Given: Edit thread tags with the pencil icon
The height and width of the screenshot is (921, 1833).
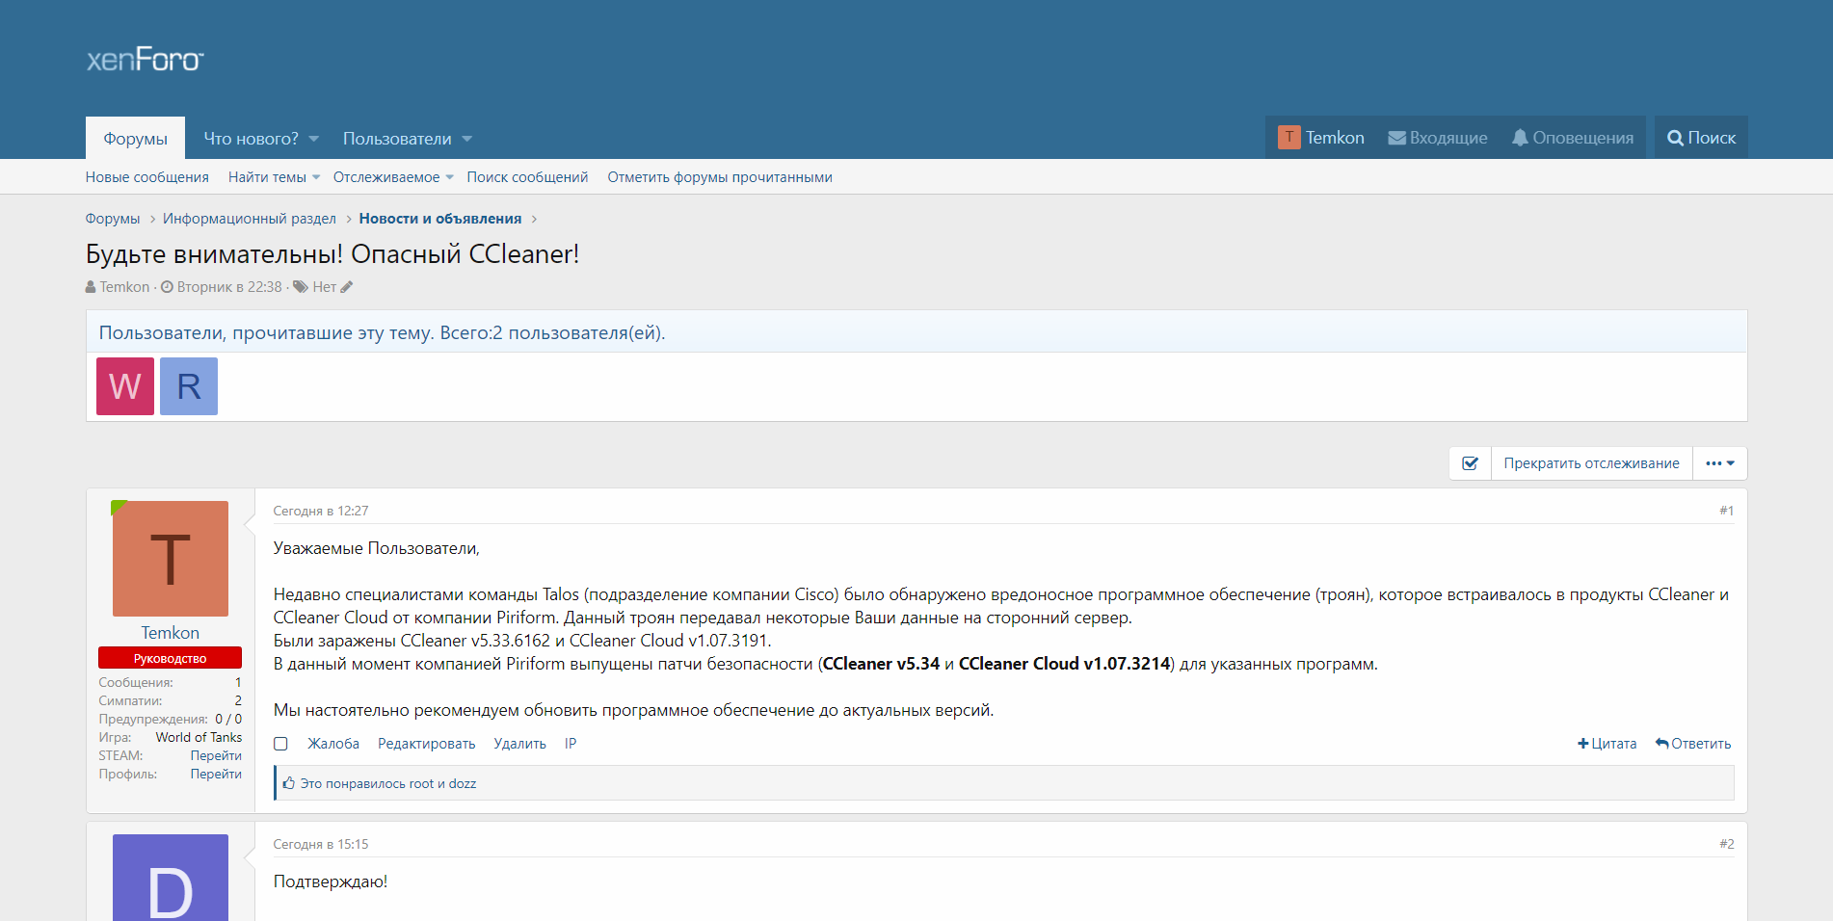Looking at the screenshot, I should click(347, 287).
